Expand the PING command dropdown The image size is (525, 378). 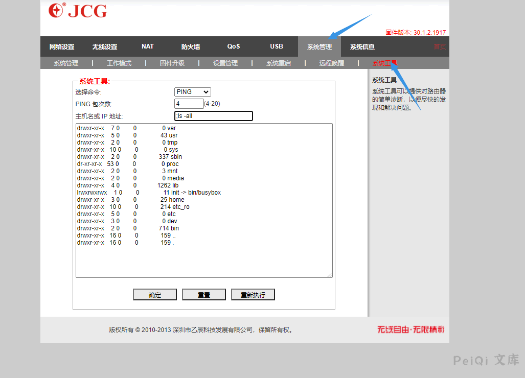click(x=192, y=92)
